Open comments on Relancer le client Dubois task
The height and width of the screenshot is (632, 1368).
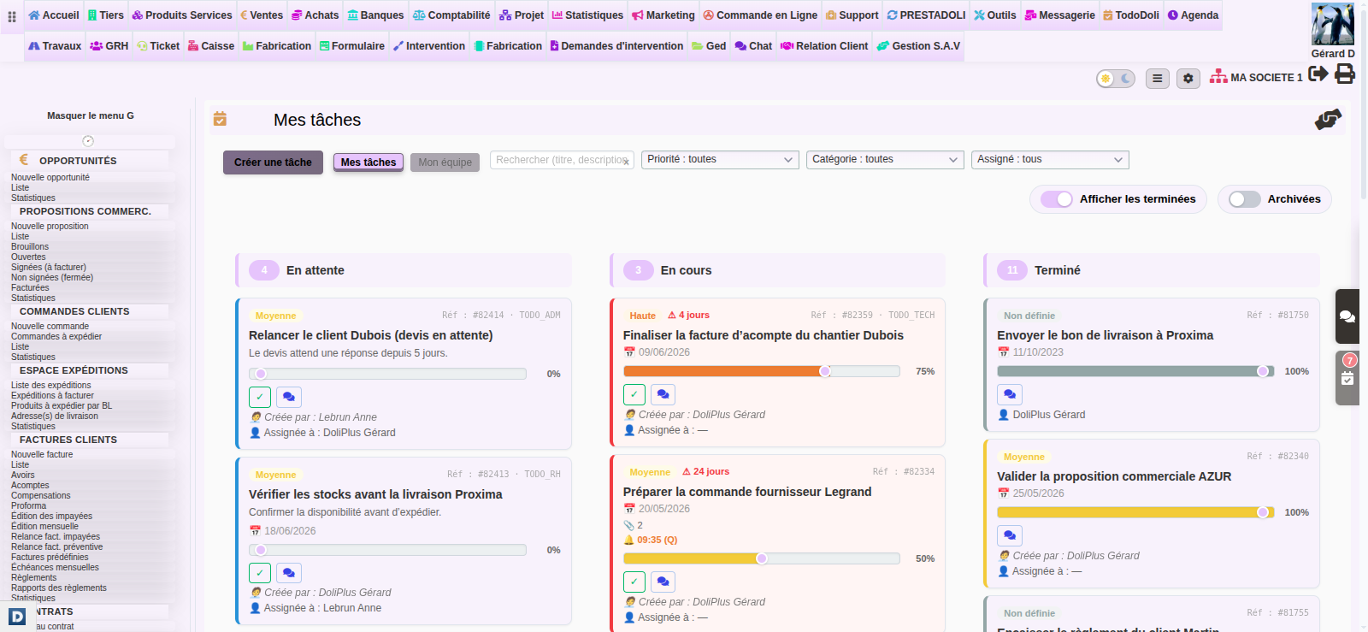pyautogui.click(x=289, y=397)
